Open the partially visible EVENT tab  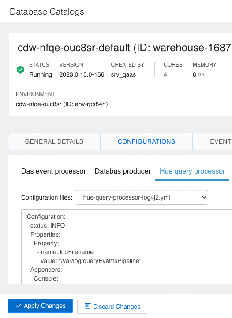tap(221, 141)
